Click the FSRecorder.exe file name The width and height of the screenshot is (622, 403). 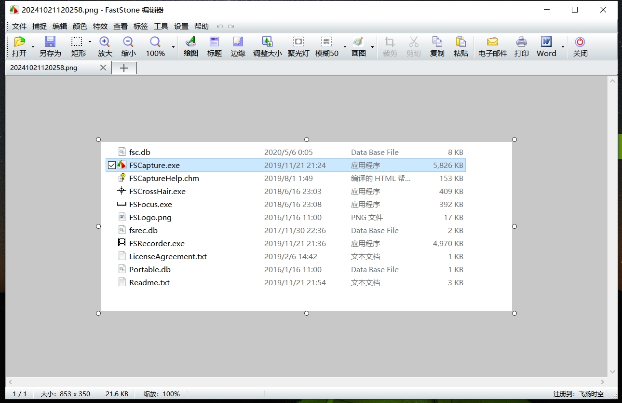point(157,243)
